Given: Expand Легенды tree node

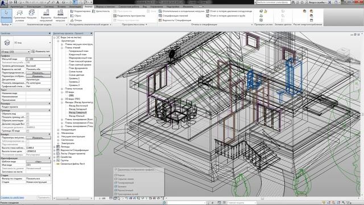Looking at the screenshot, I should click(55, 147).
